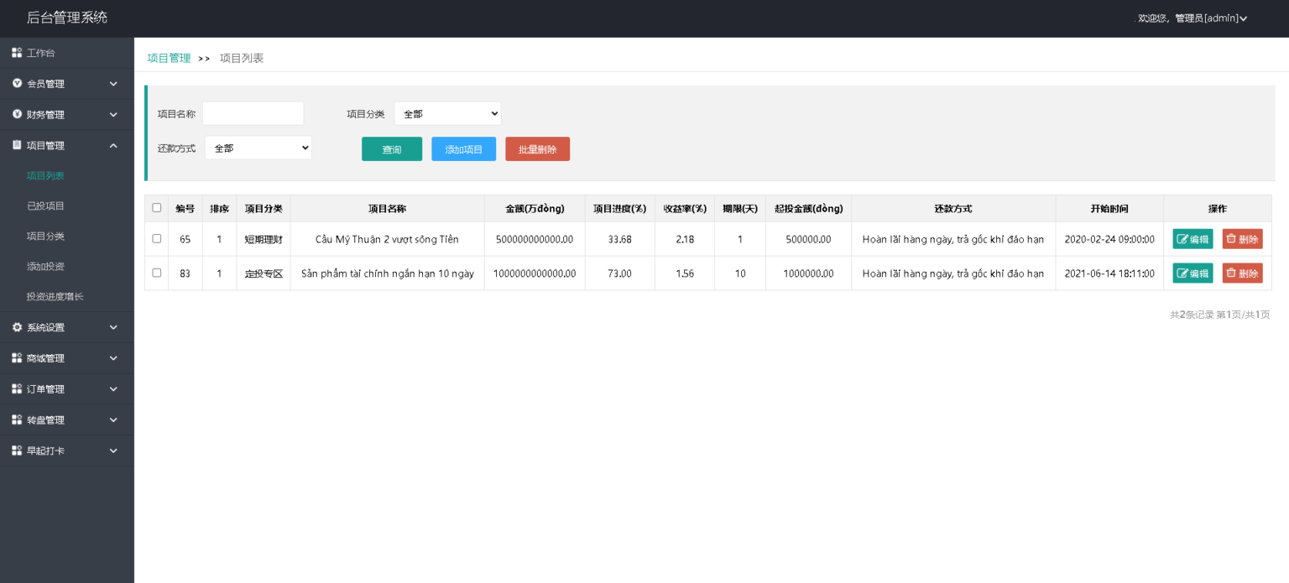The width and height of the screenshot is (1289, 583).
Task: Click the 商城管理 sidebar icon
Action: tap(17, 358)
